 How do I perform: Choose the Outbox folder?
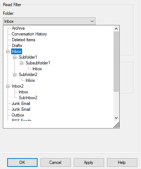(x=18, y=115)
